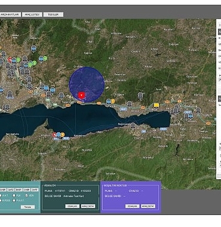Select the blue vehicle in the south shore trio
The image size is (221, 227).
coord(59,135)
